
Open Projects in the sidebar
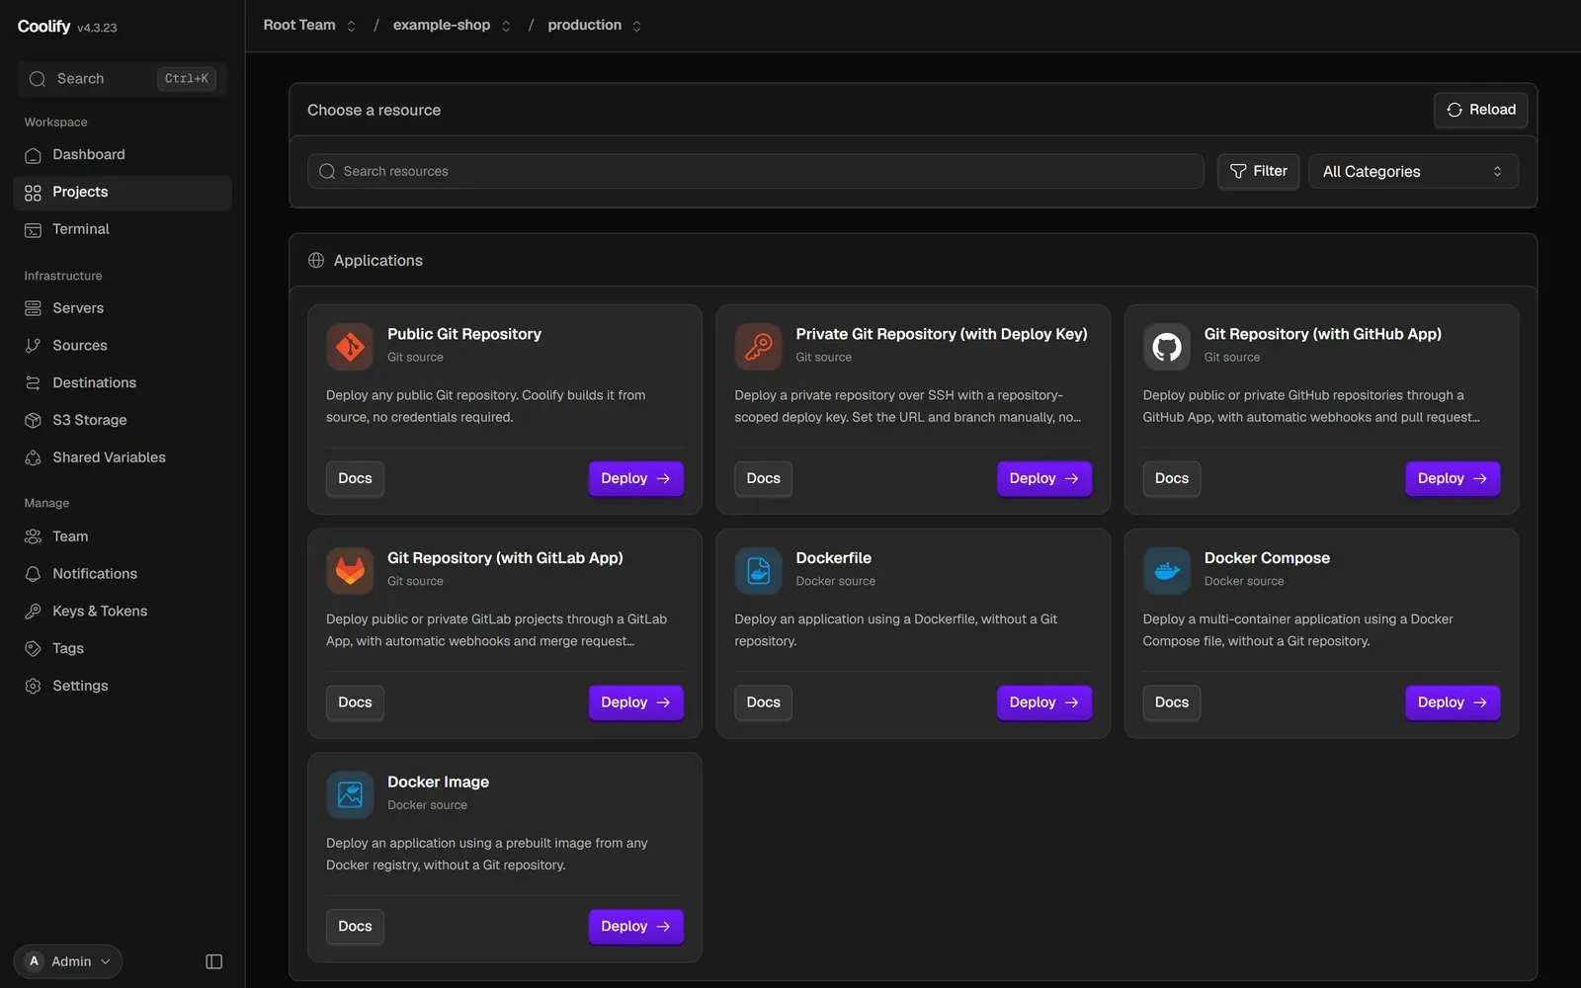pyautogui.click(x=123, y=193)
